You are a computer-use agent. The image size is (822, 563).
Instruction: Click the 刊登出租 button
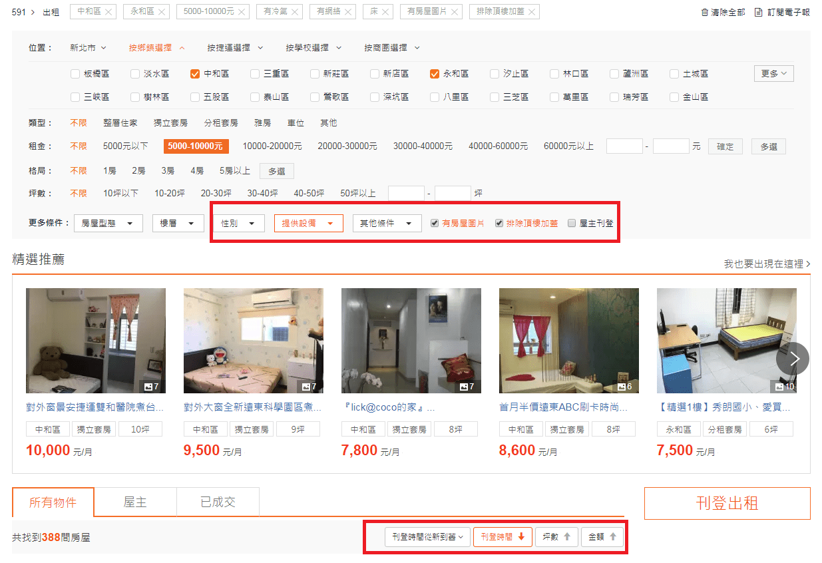pos(727,503)
